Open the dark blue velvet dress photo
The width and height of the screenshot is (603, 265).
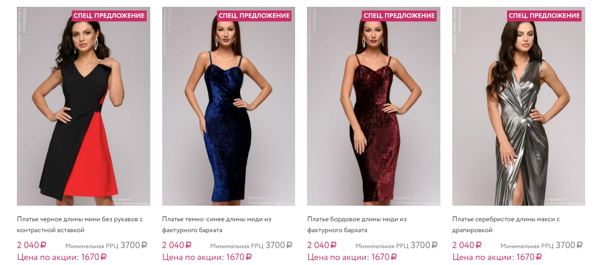coord(228,106)
